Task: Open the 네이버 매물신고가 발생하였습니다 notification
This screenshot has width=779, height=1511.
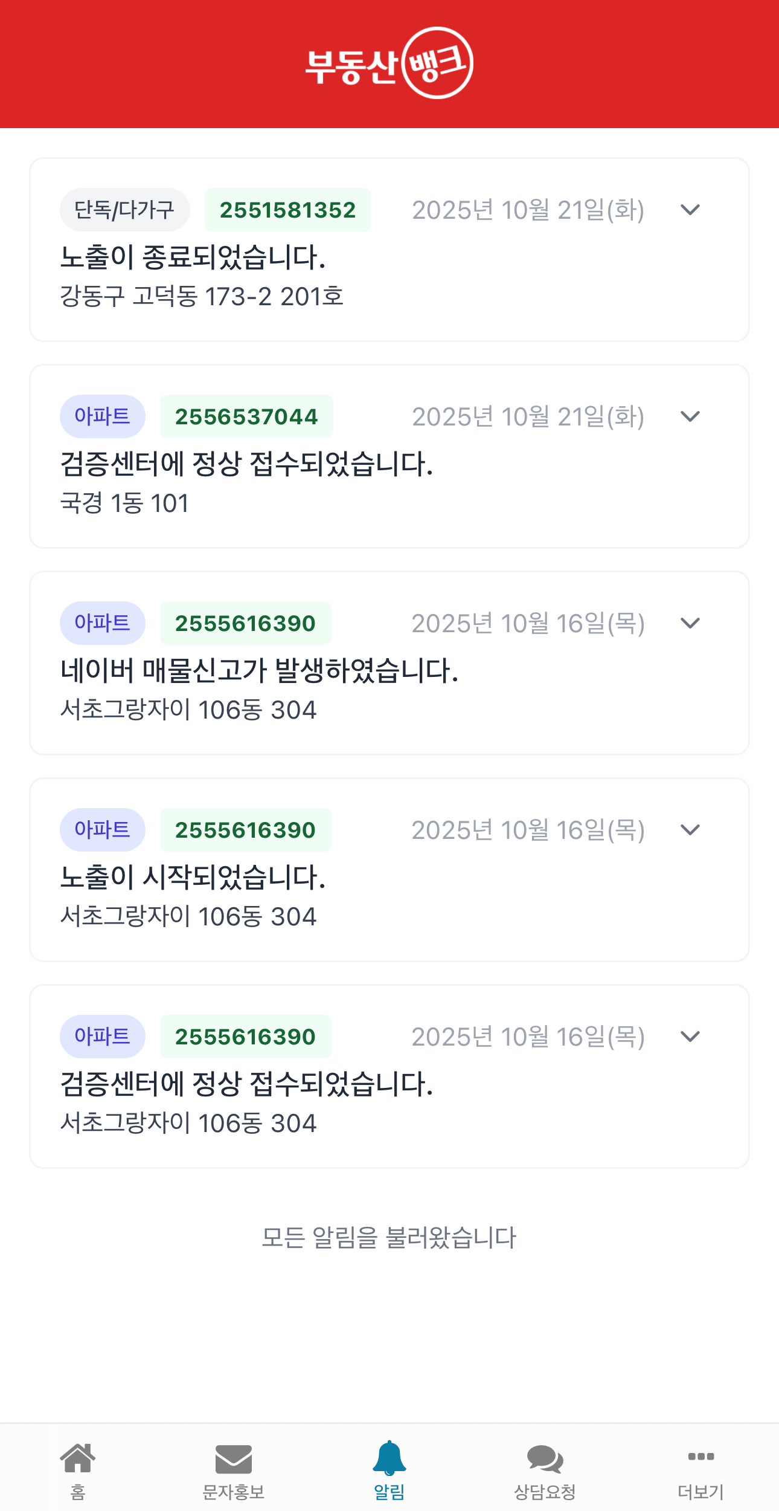Action: coord(259,671)
